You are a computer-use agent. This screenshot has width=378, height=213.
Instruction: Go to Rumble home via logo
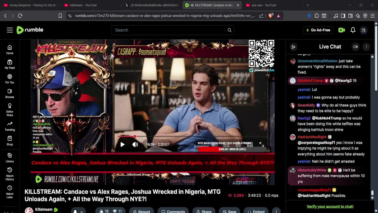tap(30, 30)
